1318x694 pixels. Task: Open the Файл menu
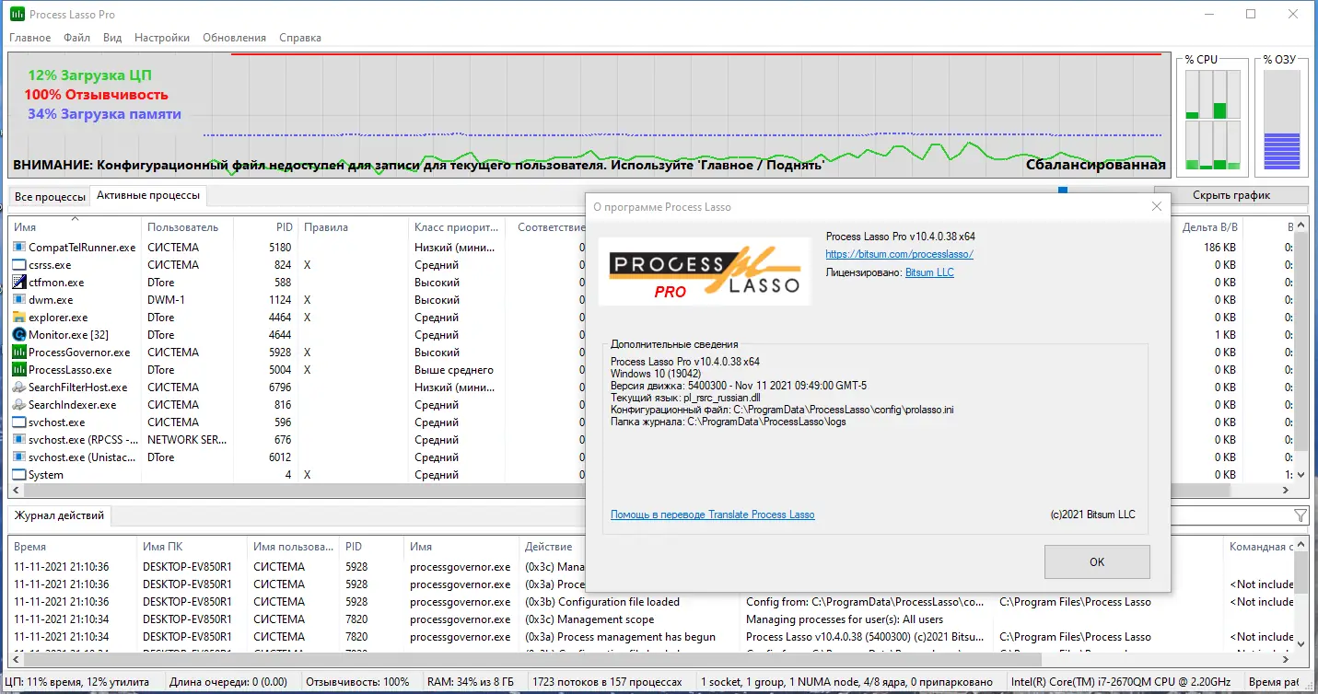[x=77, y=38]
